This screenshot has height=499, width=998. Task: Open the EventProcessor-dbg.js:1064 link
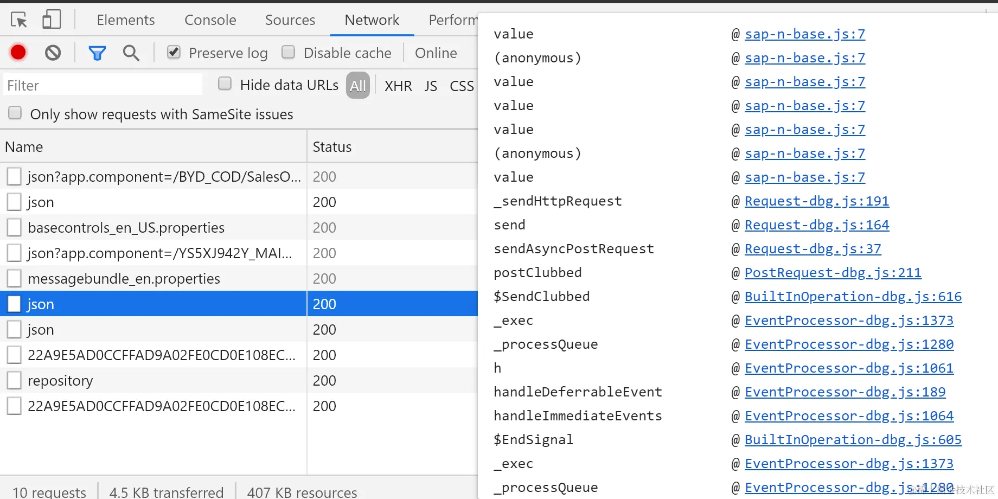849,416
